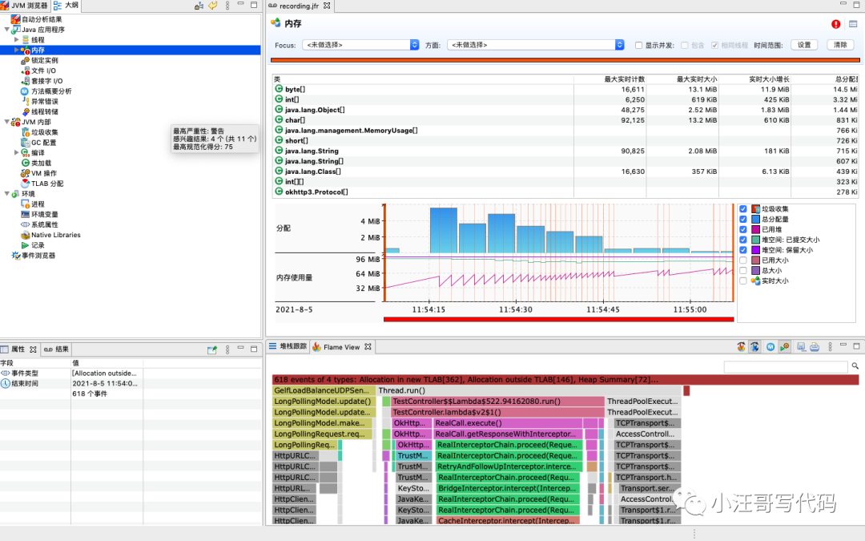Click the red error indicator icon in 内存 header
This screenshot has height=541, width=865.
[835, 24]
